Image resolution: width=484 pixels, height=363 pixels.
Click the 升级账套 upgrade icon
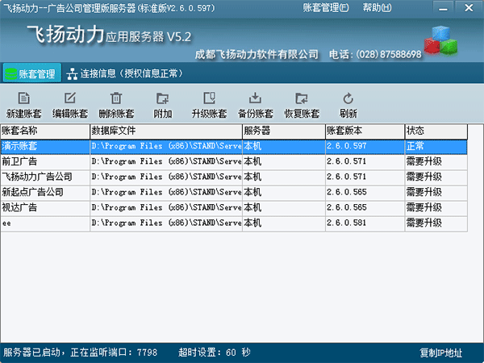[x=209, y=98]
